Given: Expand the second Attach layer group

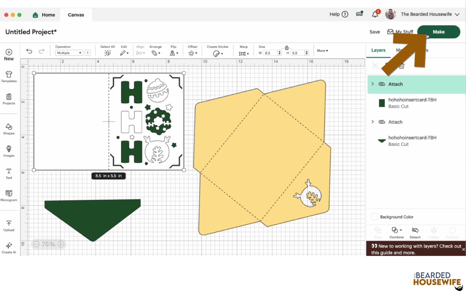Looking at the screenshot, I should point(373,122).
